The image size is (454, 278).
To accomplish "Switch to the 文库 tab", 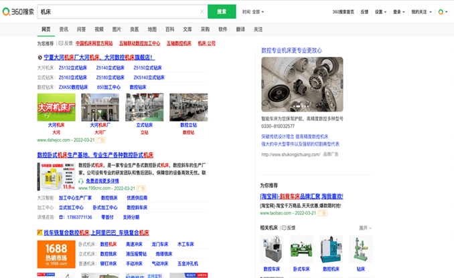I will coord(187,29).
